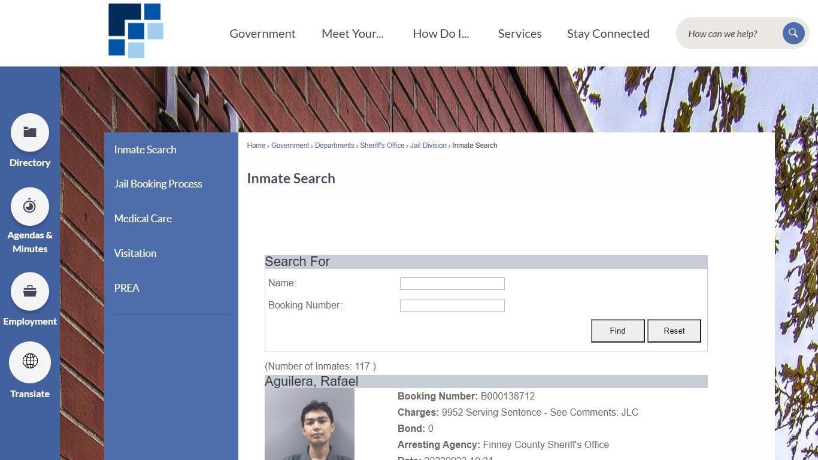Click the Translate label text
The height and width of the screenshot is (460, 818).
click(x=30, y=394)
